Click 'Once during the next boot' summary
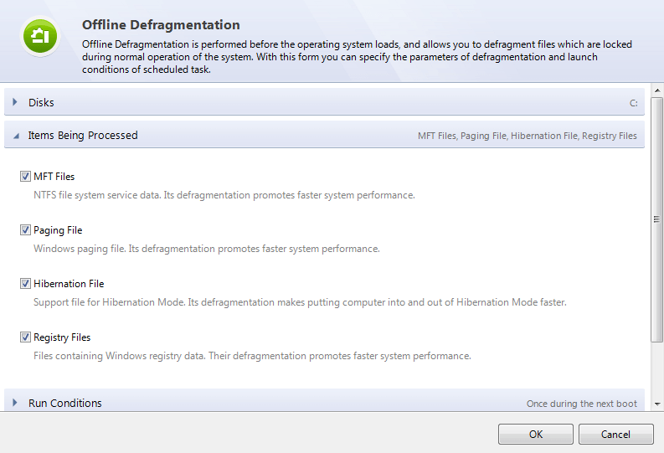The height and width of the screenshot is (453, 664). tap(581, 404)
